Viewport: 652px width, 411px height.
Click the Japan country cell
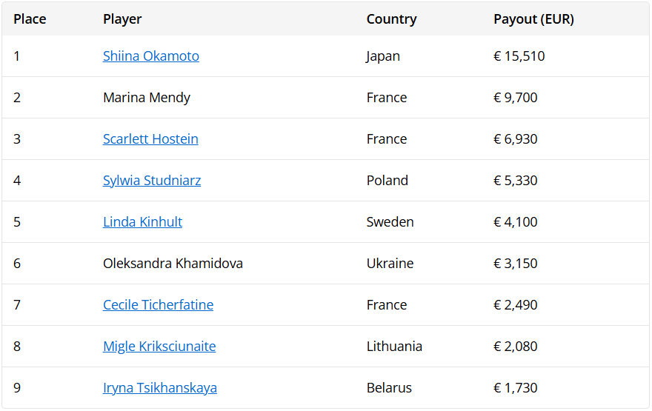(x=383, y=56)
